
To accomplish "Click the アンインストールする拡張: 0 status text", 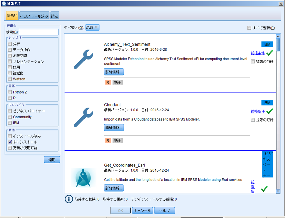I will click(x=154, y=199).
